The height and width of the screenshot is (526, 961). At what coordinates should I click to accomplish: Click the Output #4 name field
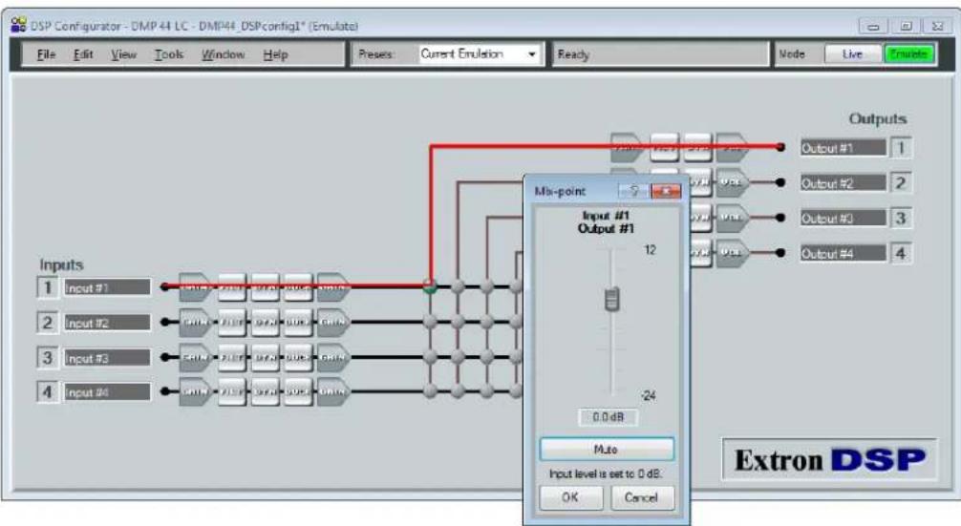click(x=843, y=253)
